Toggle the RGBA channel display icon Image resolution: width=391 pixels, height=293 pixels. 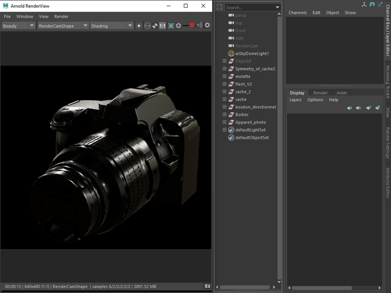point(147,25)
